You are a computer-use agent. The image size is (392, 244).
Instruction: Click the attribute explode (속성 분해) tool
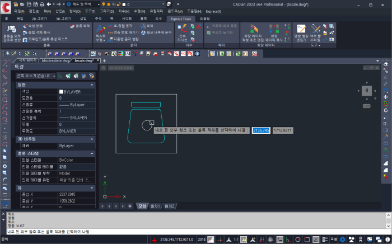(32, 26)
